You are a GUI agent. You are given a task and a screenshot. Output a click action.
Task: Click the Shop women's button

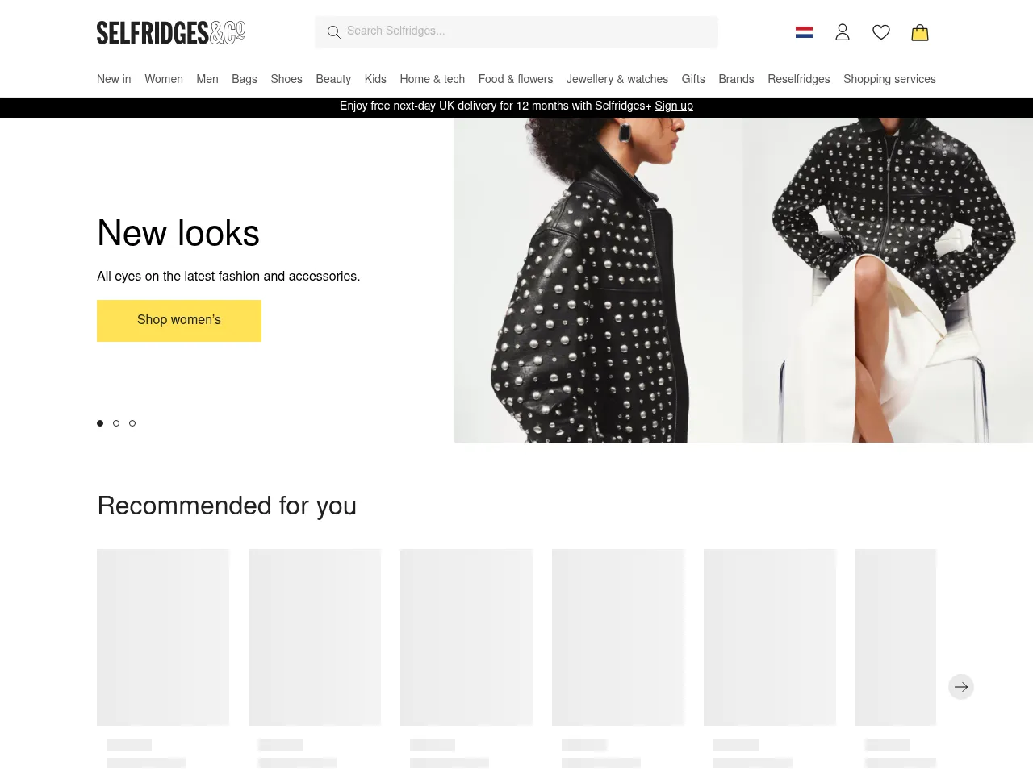[x=179, y=321]
